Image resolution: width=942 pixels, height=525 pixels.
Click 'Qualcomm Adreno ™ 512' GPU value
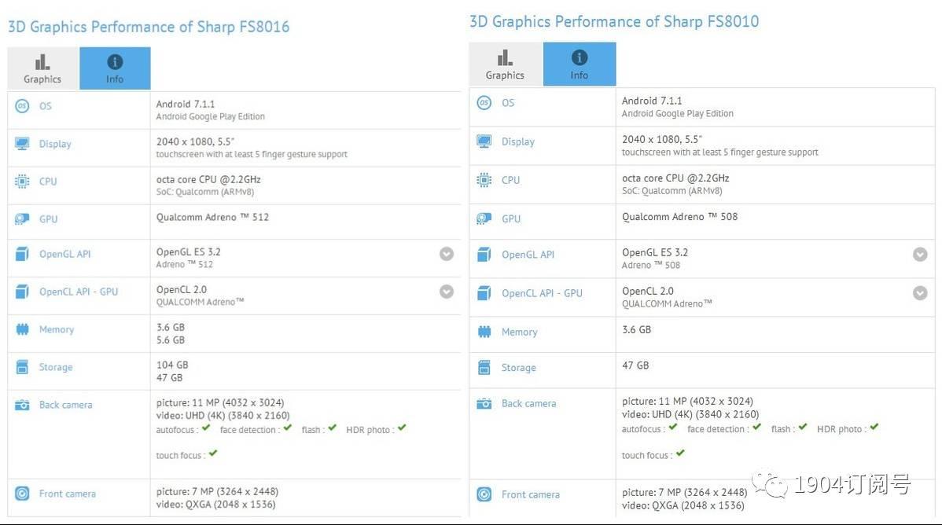[212, 218]
